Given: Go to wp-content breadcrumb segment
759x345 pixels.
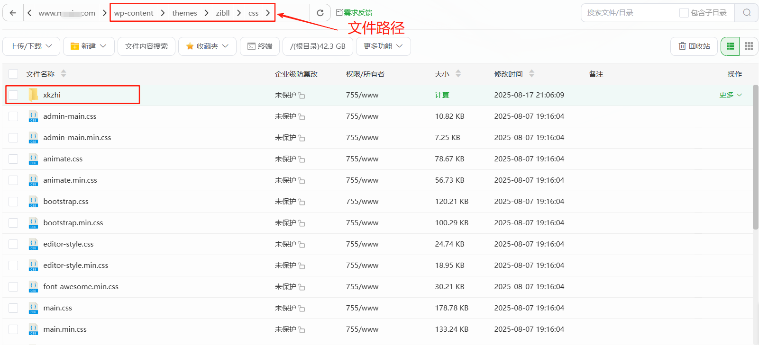Looking at the screenshot, I should [x=134, y=13].
